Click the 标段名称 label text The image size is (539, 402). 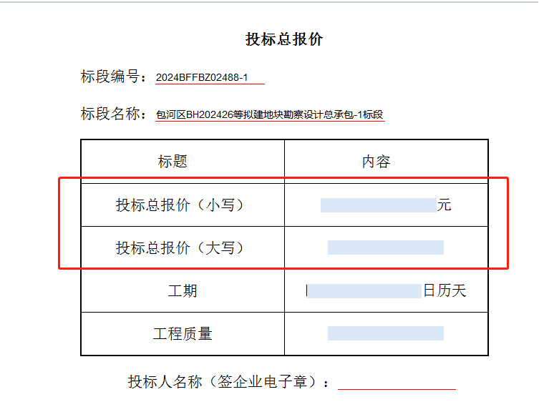coord(110,114)
